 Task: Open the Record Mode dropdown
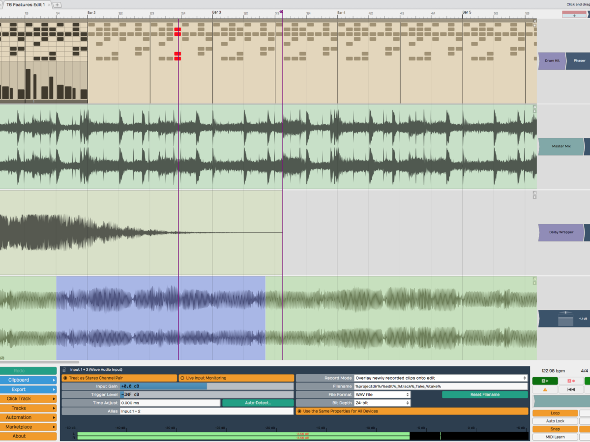coord(441,378)
